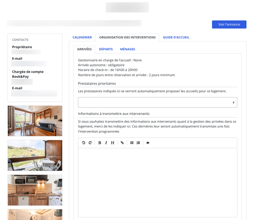This screenshot has width=254, height=220.
Task: Select the Arrivées sub-tab
Action: click(x=84, y=49)
